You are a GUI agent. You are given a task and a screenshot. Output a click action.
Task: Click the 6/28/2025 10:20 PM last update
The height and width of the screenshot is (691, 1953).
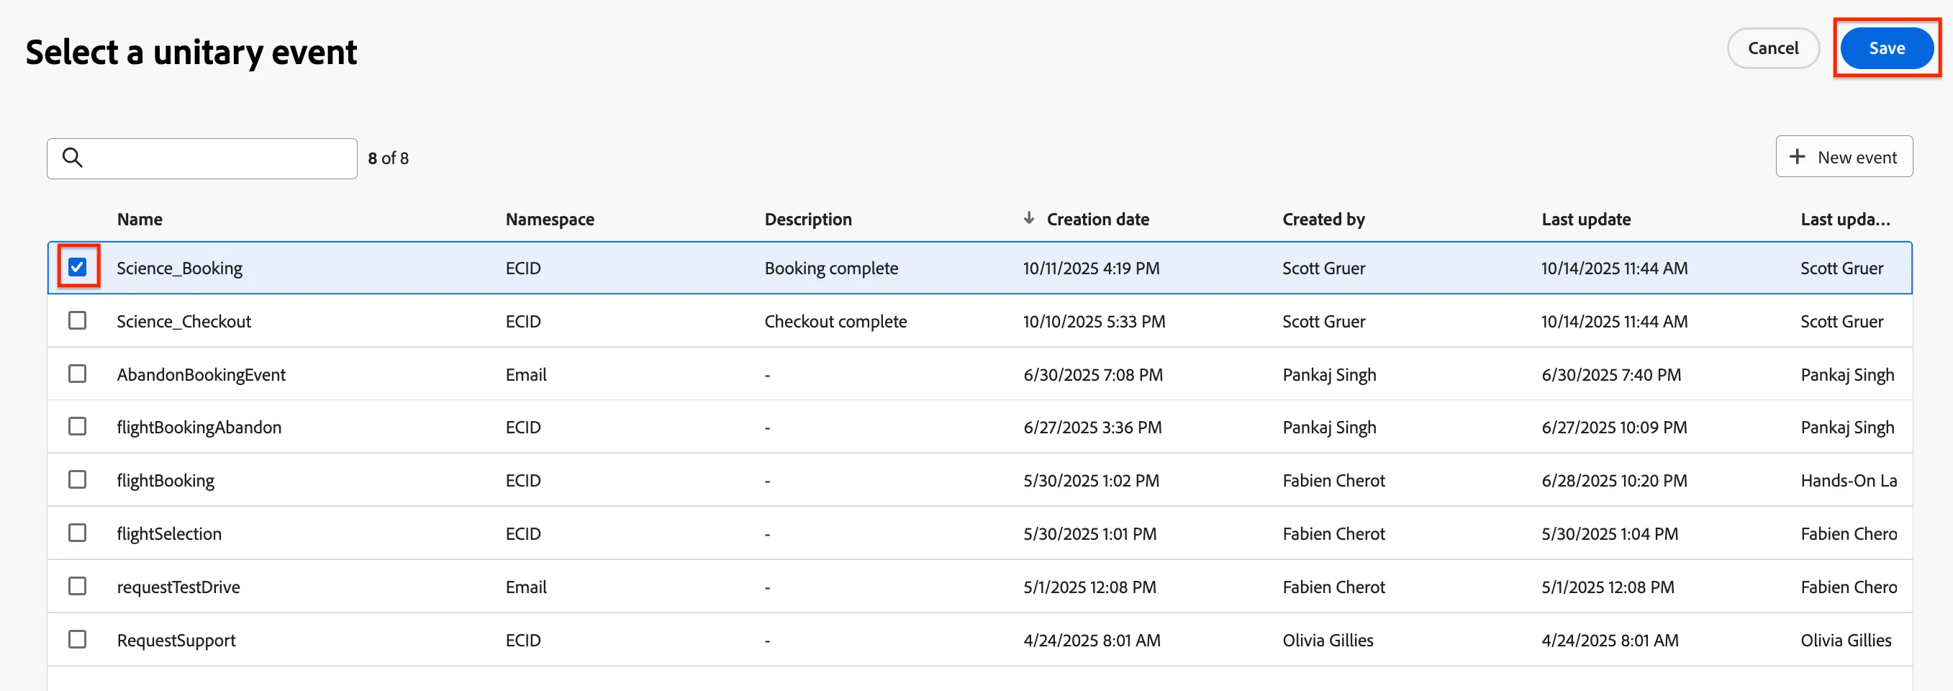(x=1614, y=480)
